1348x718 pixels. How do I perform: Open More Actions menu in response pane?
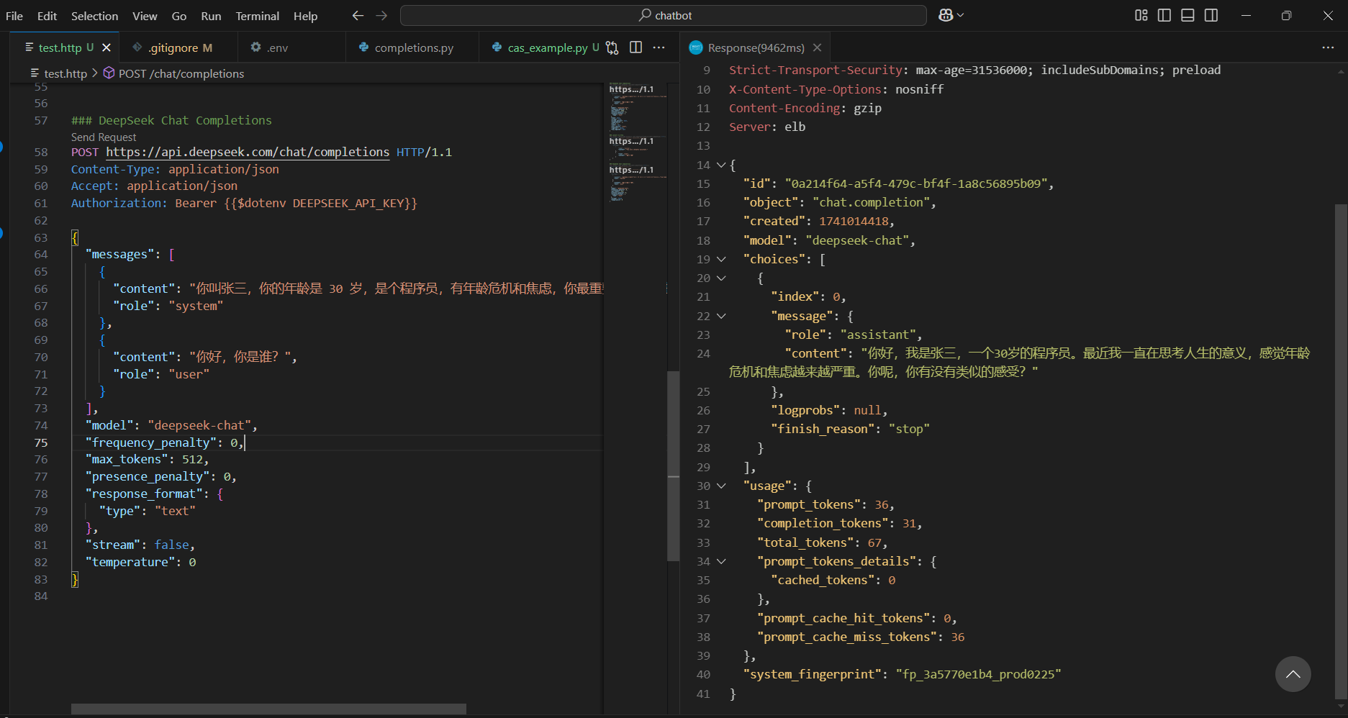coord(1328,47)
